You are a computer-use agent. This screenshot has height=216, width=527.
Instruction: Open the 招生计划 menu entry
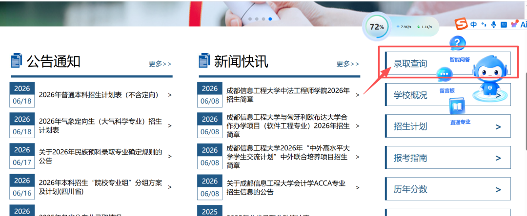pyautogui.click(x=447, y=126)
